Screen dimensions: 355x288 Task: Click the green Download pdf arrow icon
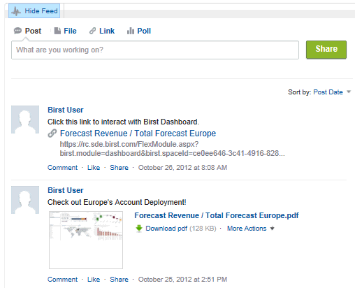[x=139, y=229]
